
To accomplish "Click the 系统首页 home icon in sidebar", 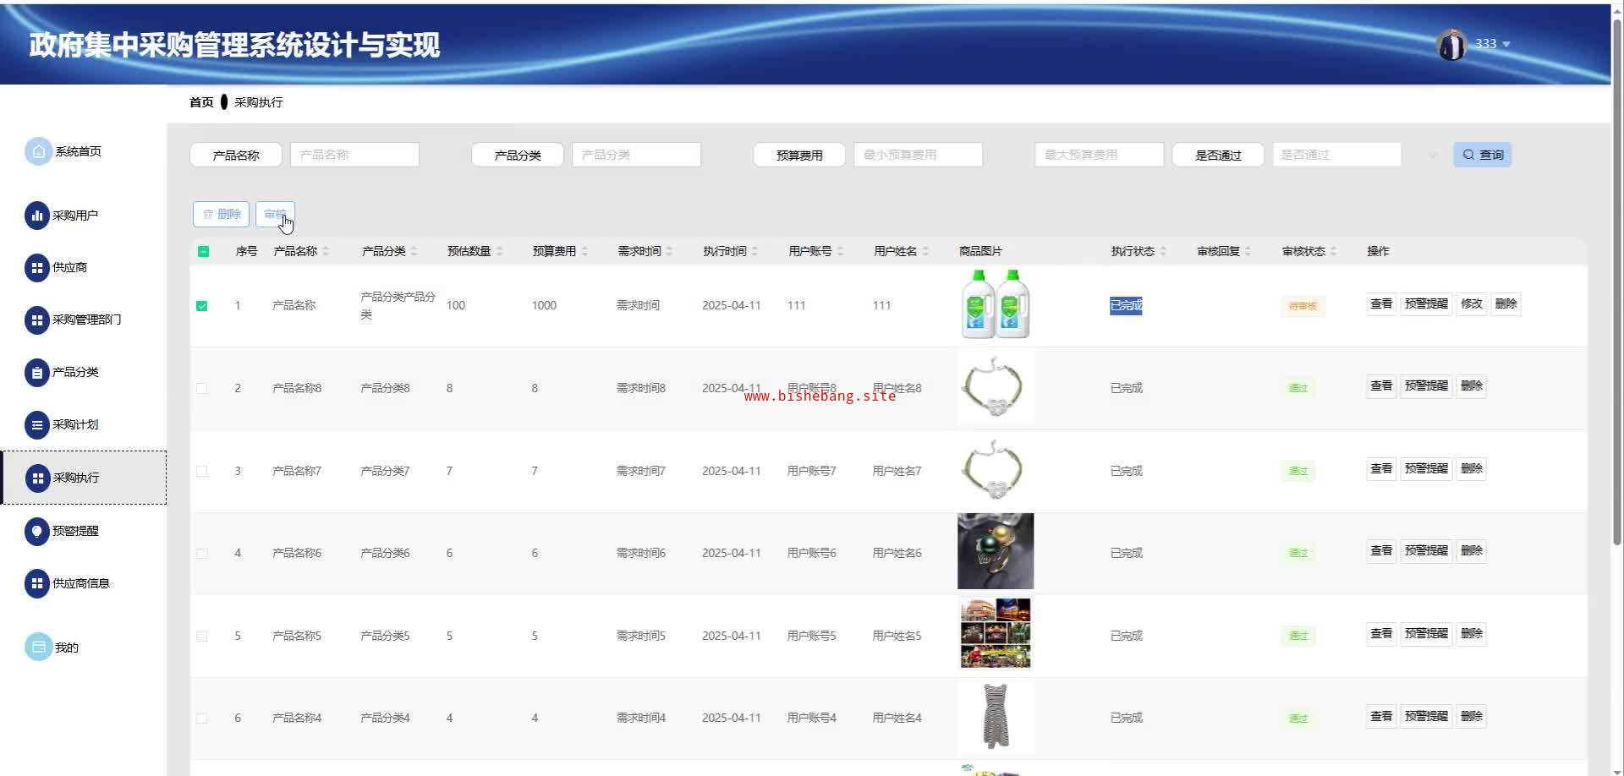I will pos(38,151).
